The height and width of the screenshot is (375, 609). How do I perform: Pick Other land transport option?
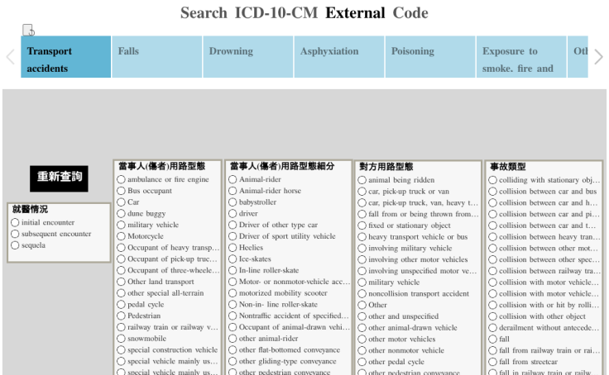(x=121, y=282)
